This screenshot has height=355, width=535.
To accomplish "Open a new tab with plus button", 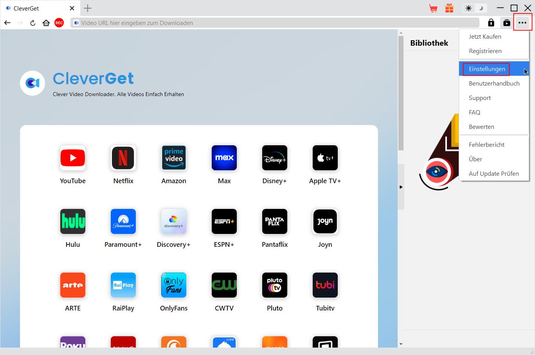I will [88, 8].
